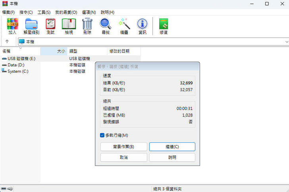Open the 尋找 (Find) magnifier tool
This screenshot has height=192, width=289.
coord(106,26)
